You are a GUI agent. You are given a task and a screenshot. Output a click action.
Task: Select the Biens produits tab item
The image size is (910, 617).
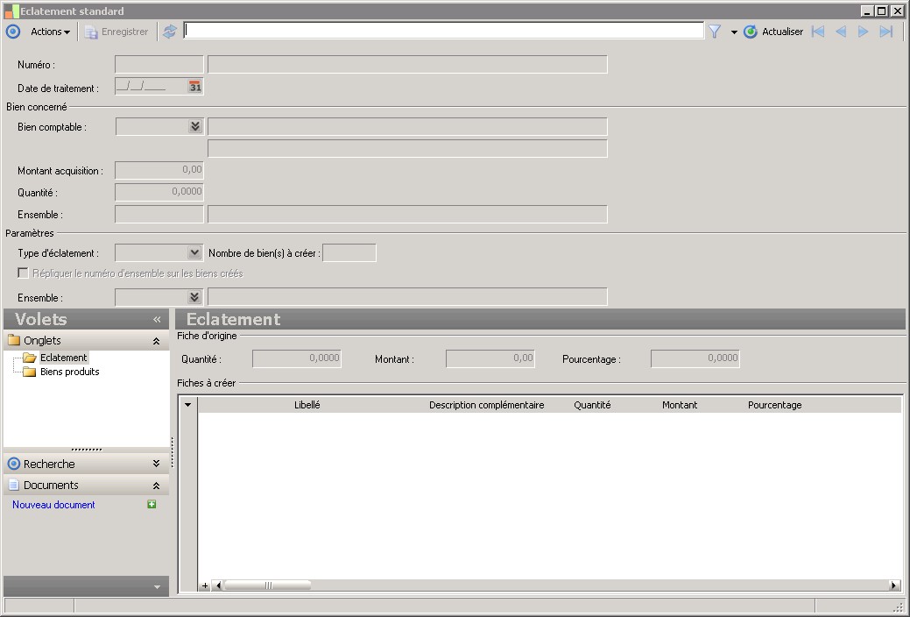69,372
